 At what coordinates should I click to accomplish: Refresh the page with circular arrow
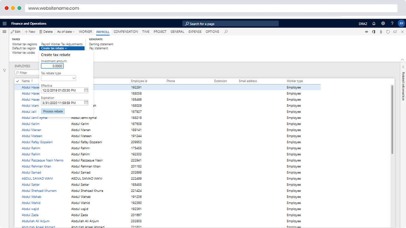[388, 32]
